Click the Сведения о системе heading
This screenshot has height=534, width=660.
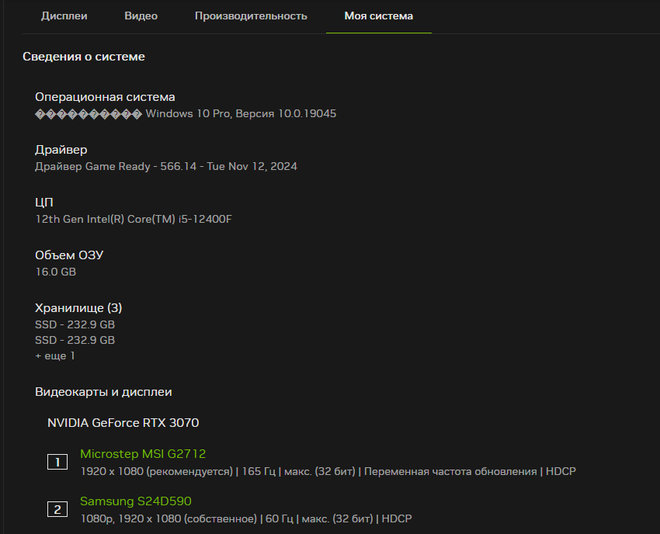point(83,57)
